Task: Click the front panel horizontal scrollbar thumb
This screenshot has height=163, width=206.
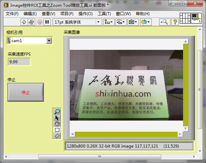Action: pos(100,157)
